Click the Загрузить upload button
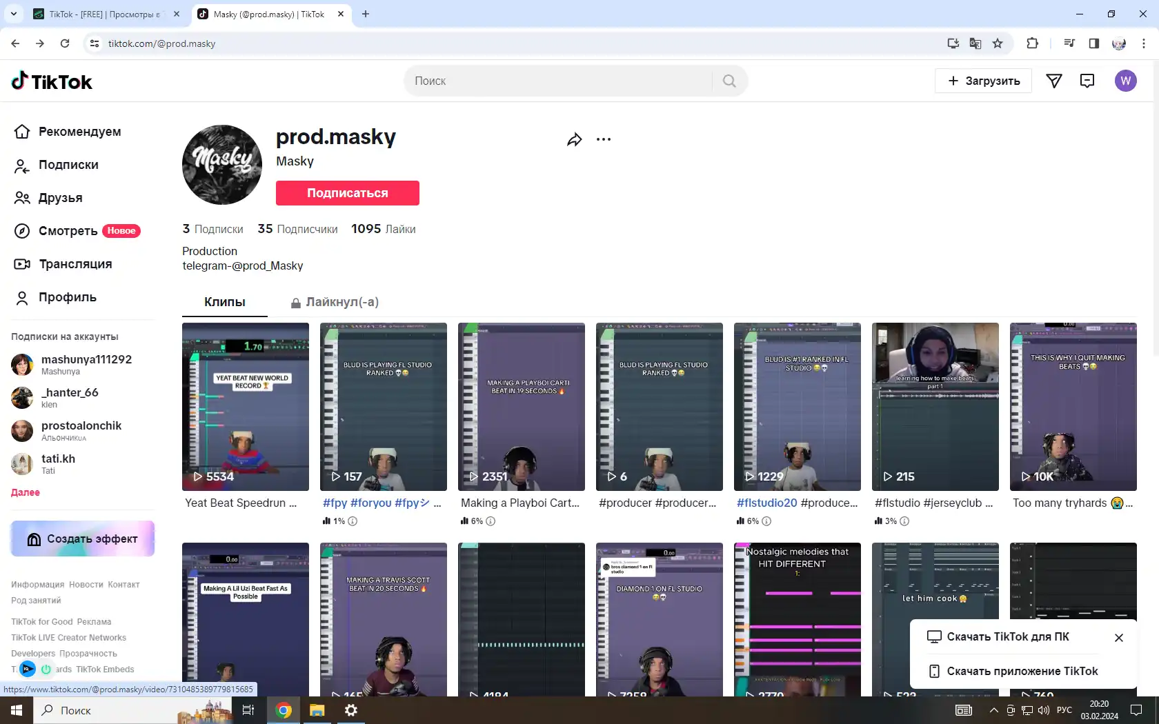This screenshot has height=724, width=1159. 983,81
